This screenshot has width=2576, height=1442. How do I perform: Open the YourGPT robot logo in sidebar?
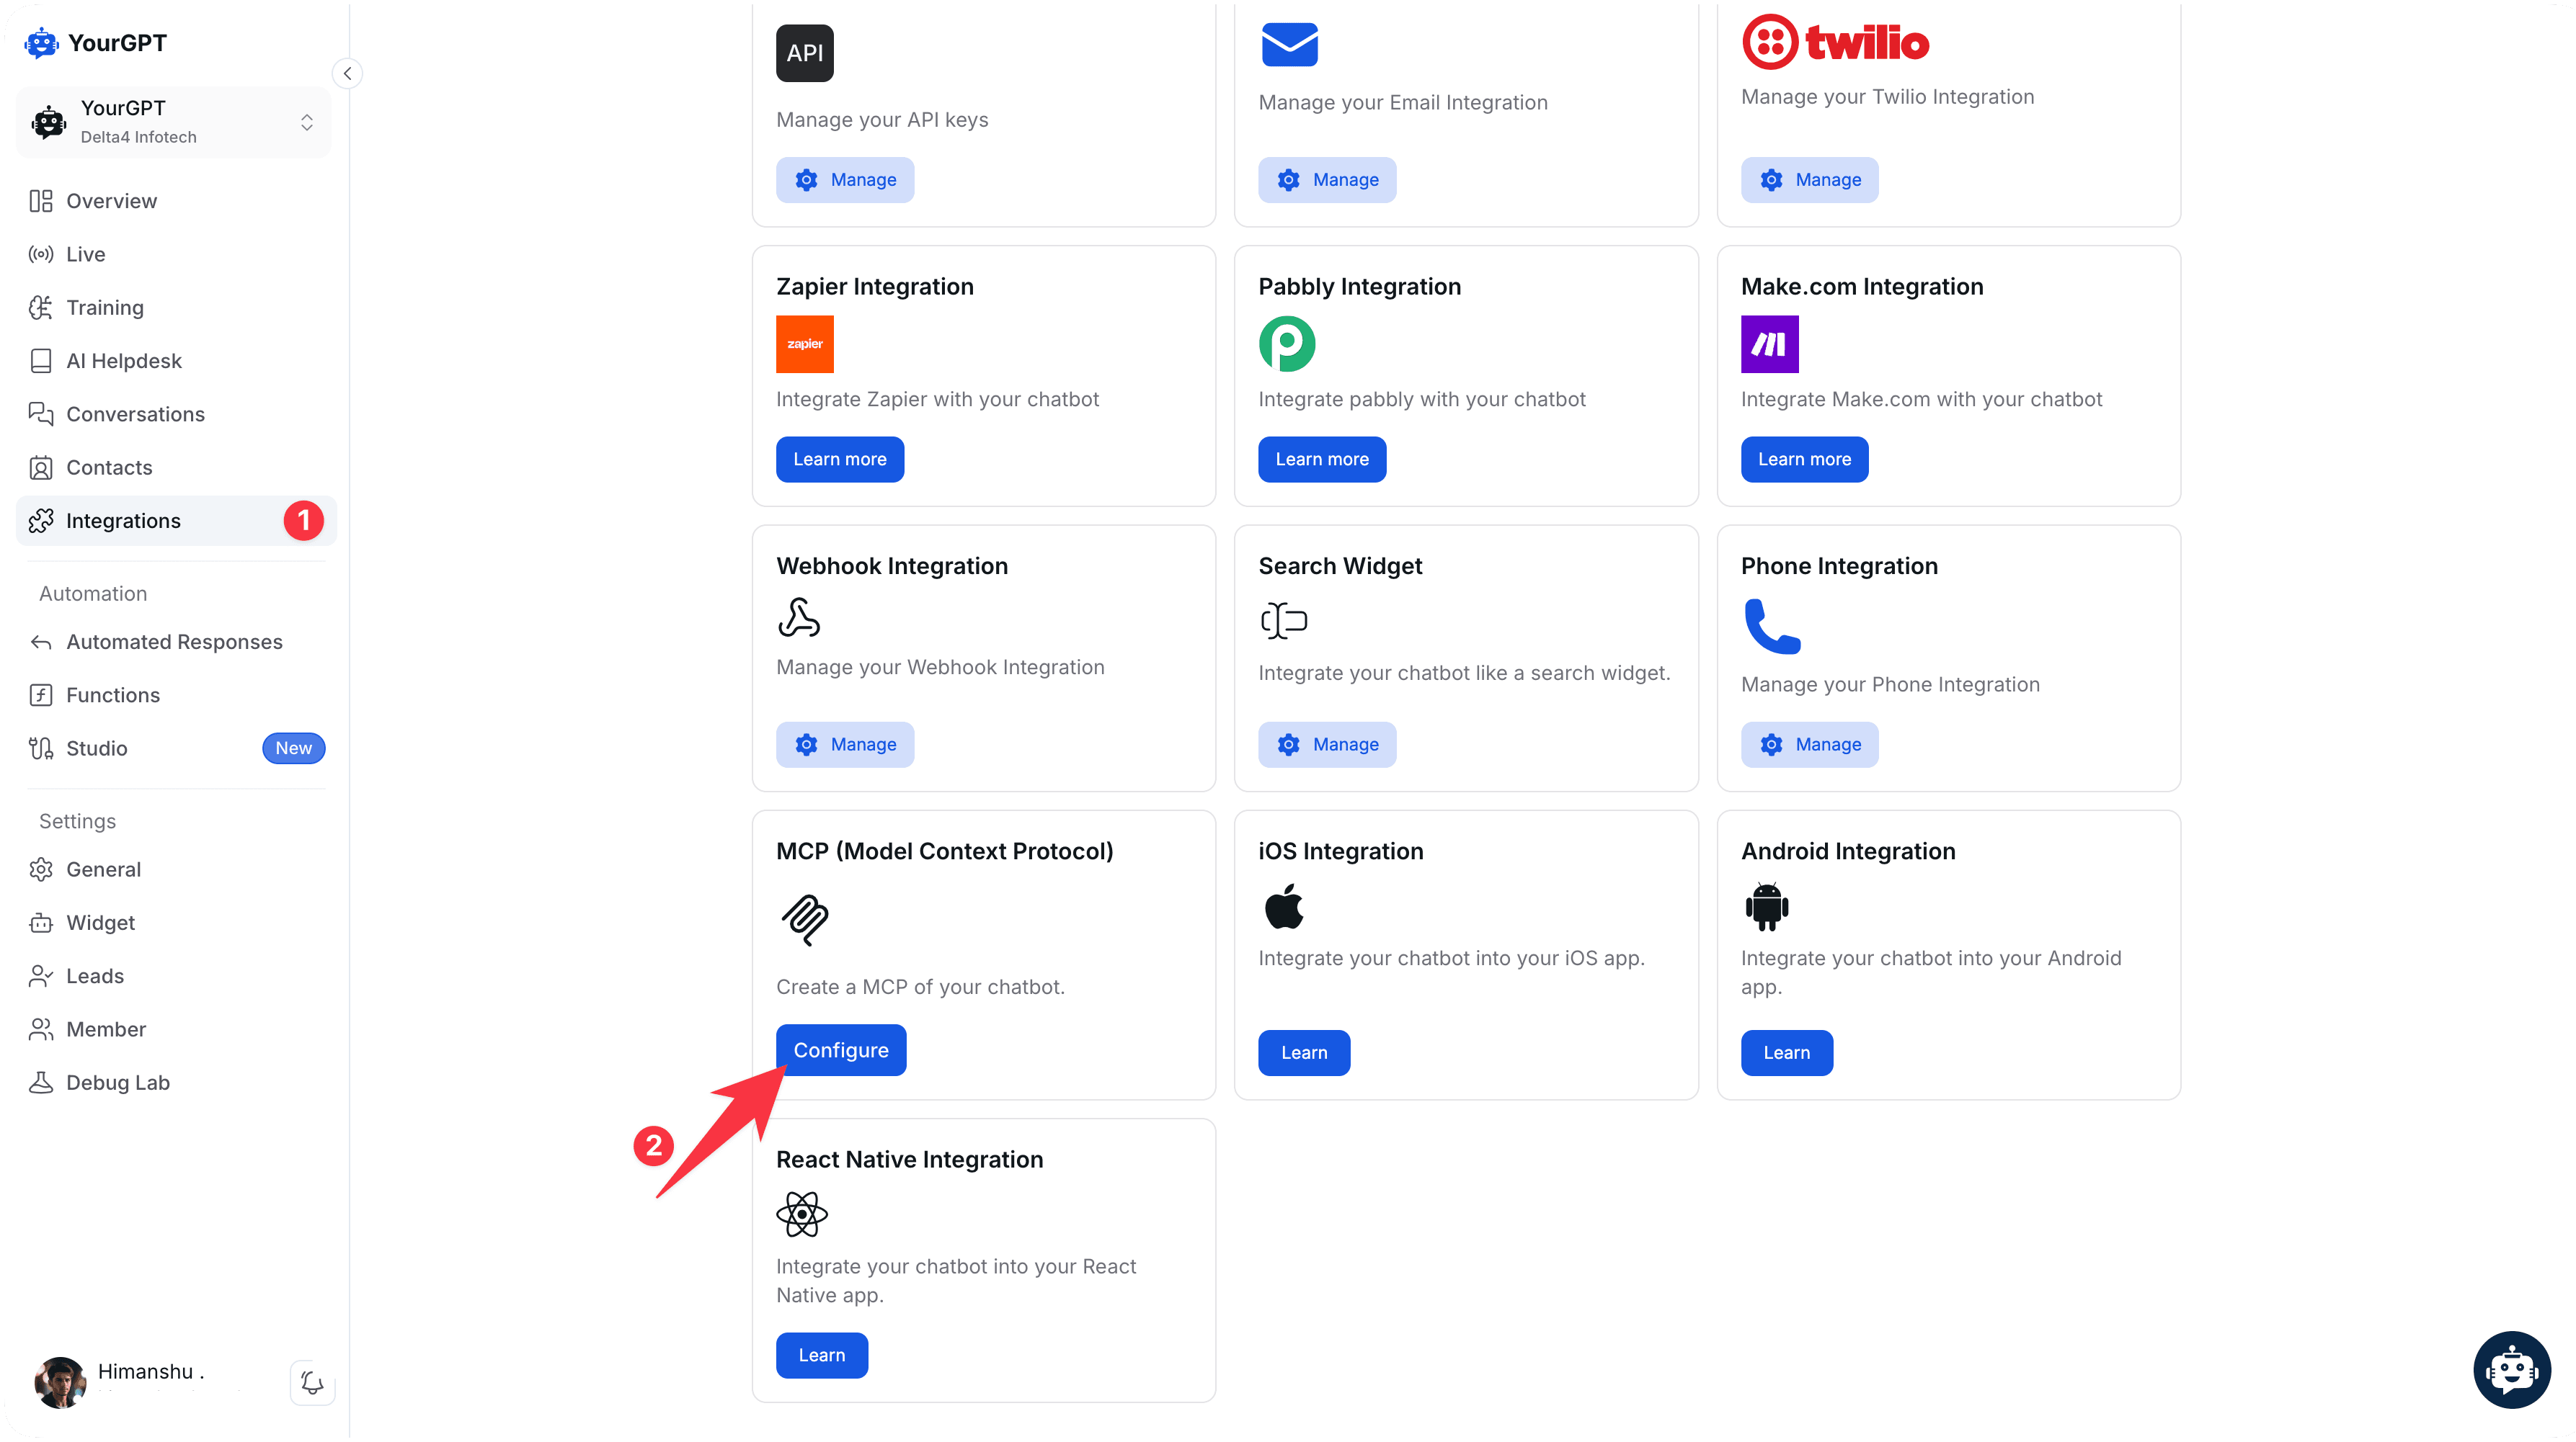(x=41, y=42)
